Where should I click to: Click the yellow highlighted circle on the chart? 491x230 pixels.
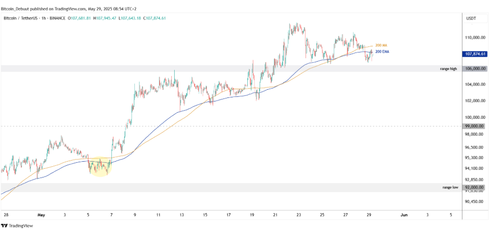tap(100, 166)
